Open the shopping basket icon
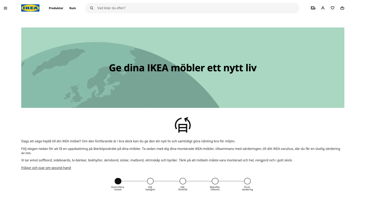365x197 pixels. [x=342, y=8]
